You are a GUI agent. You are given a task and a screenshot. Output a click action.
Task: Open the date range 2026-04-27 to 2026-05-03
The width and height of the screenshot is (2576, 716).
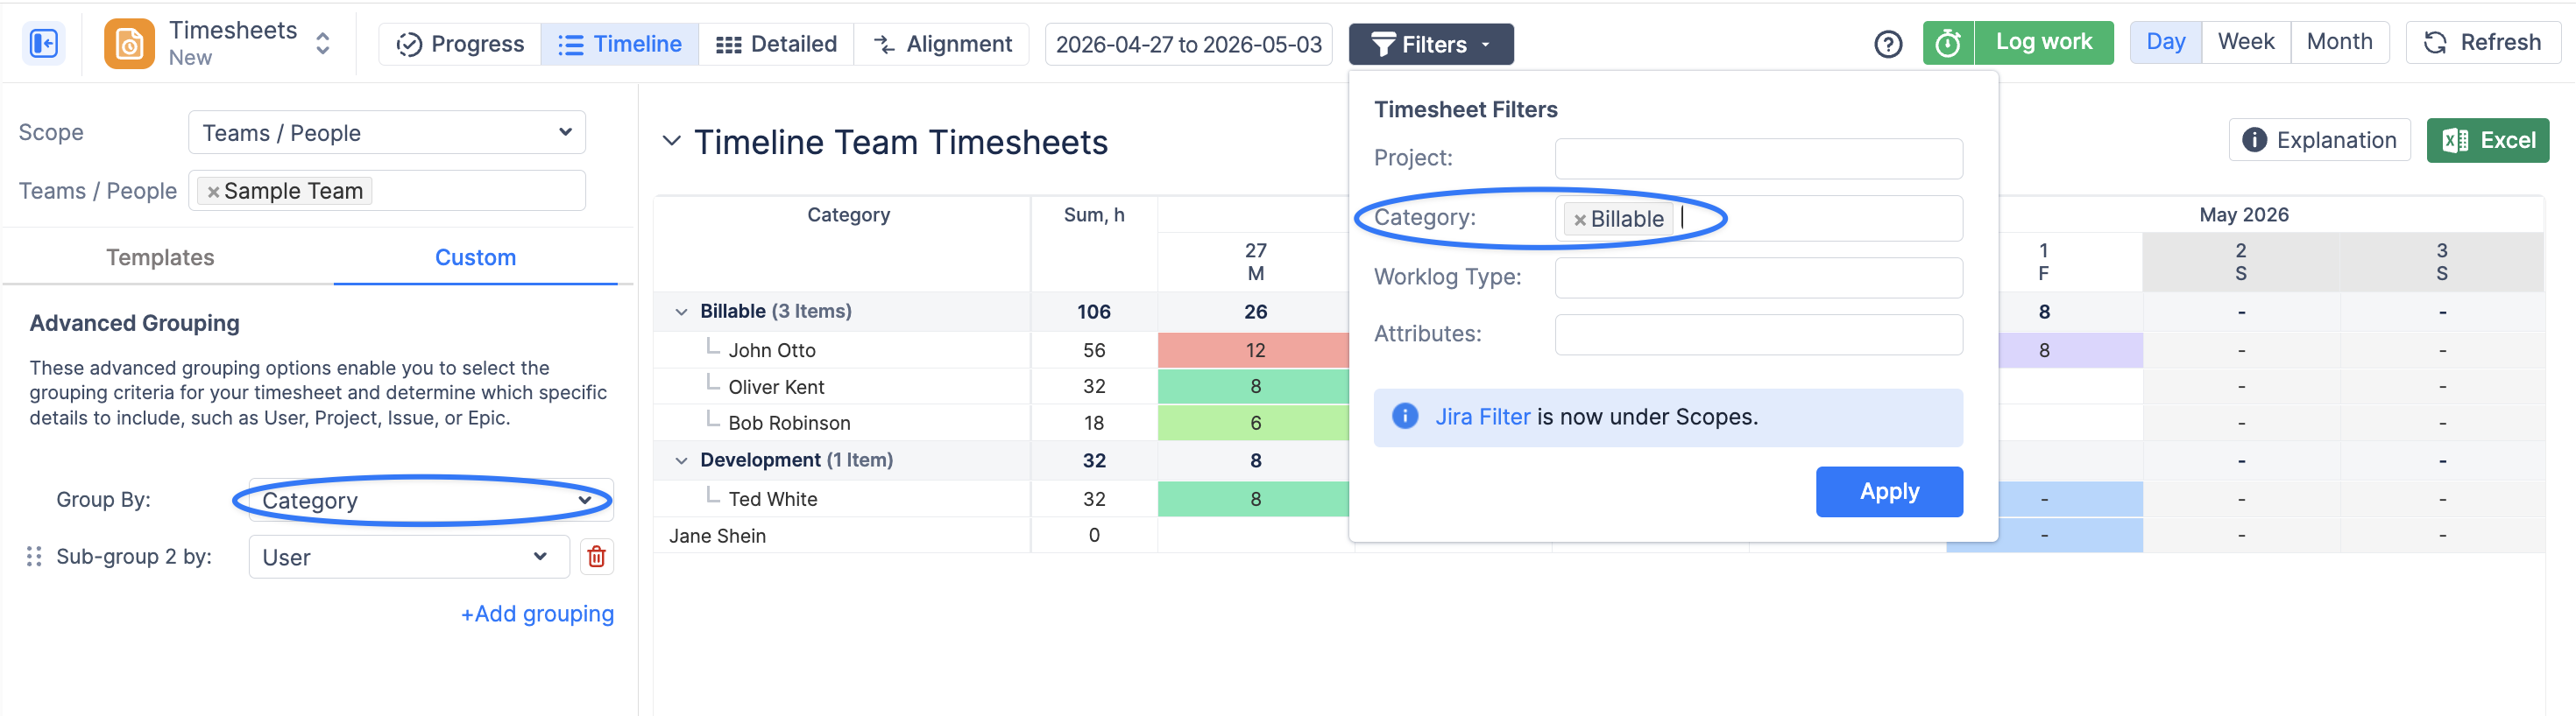point(1188,44)
